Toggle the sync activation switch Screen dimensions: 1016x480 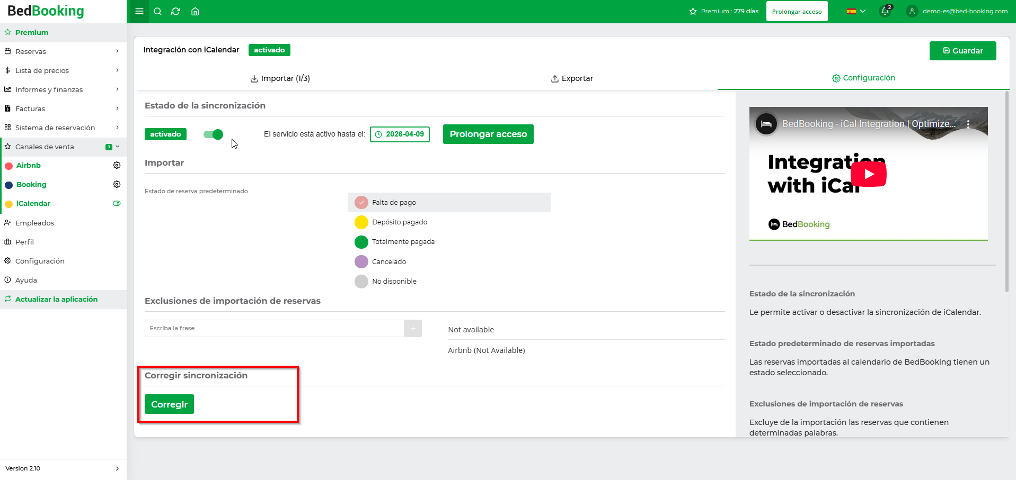(214, 134)
